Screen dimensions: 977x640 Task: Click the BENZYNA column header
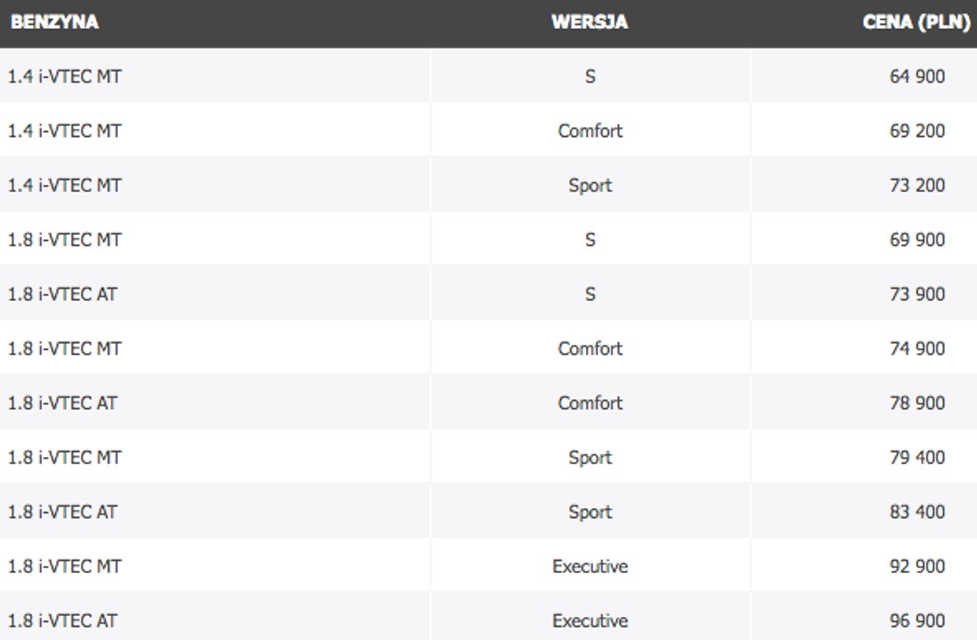[x=54, y=21]
